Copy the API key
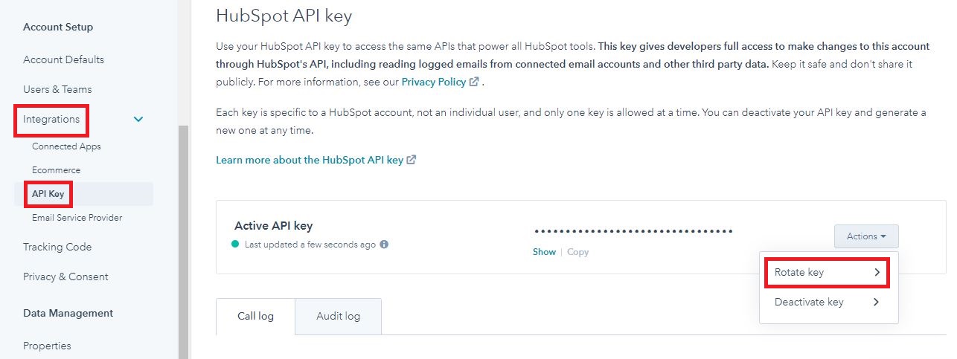The height and width of the screenshot is (359, 957). pyautogui.click(x=577, y=252)
